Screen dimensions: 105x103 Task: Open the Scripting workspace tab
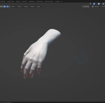(x=57, y=1)
